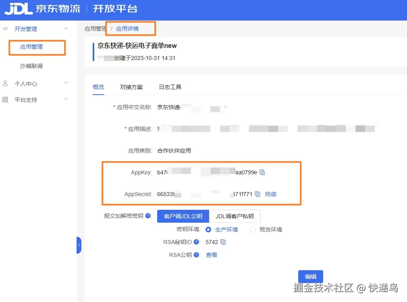This screenshot has width=407, height=302.
Task: Select the JDL调客户私钥 option
Action: 235,216
